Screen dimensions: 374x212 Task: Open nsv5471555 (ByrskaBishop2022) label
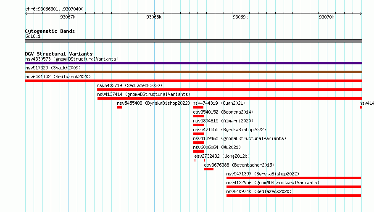[229, 130]
